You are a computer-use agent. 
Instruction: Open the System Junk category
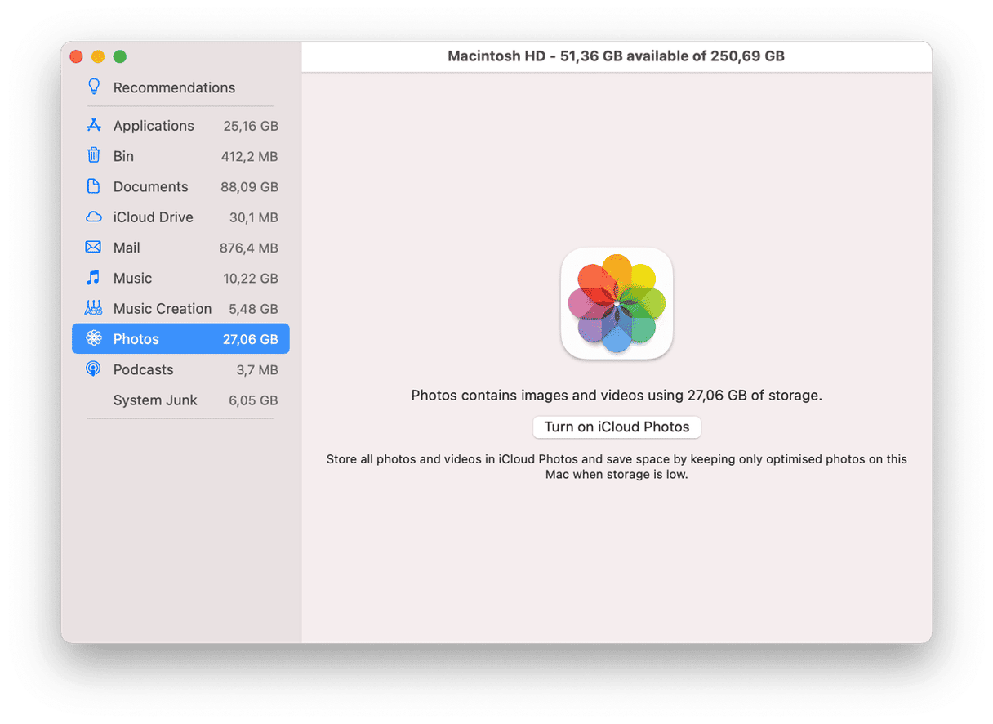155,400
